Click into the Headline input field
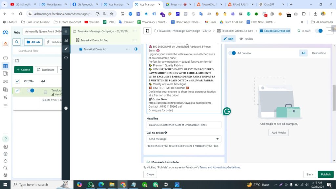The height and width of the screenshot is (189, 336). click(184, 125)
